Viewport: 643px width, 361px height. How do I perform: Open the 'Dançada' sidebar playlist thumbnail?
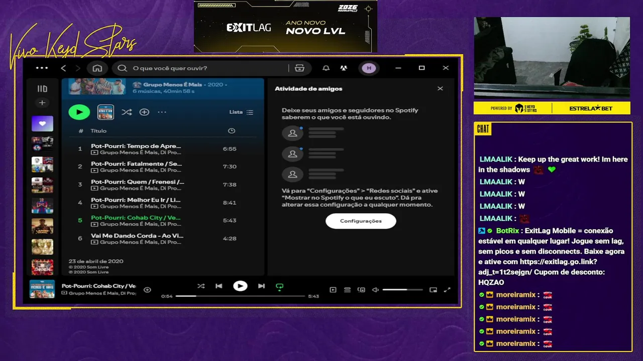click(x=42, y=267)
